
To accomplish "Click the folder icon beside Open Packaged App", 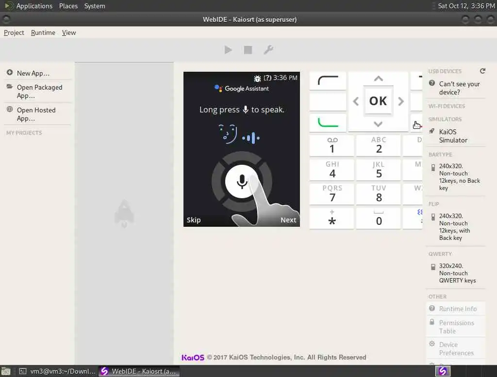I will click(10, 86).
